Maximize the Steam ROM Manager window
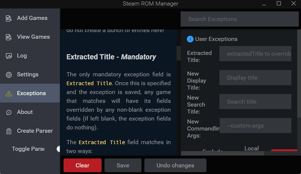 (x=279, y=3)
